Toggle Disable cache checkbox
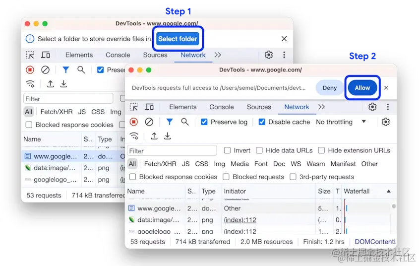 point(262,122)
